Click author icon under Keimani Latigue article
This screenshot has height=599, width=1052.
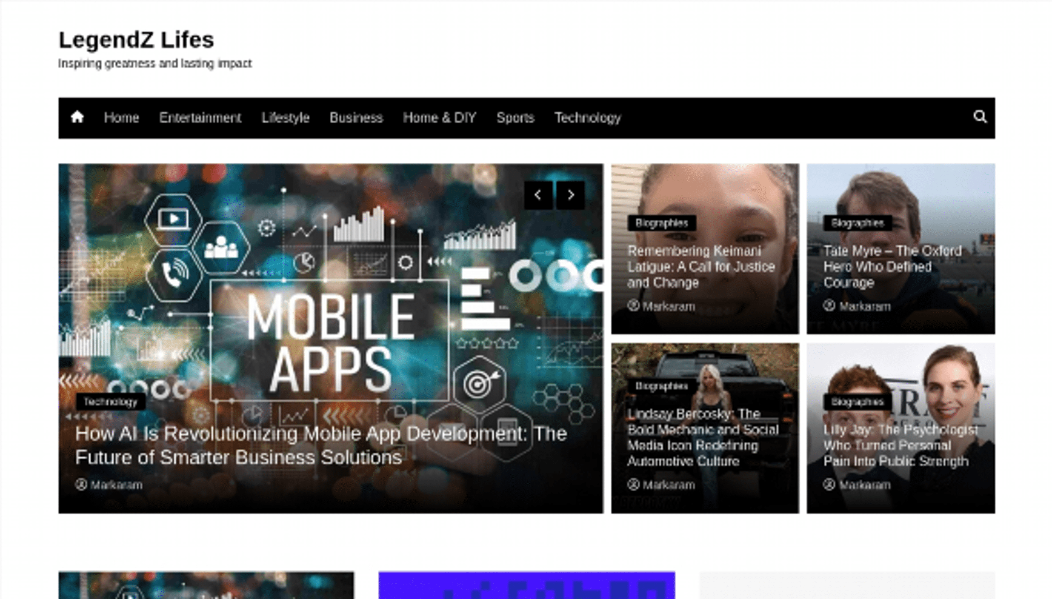tap(633, 306)
